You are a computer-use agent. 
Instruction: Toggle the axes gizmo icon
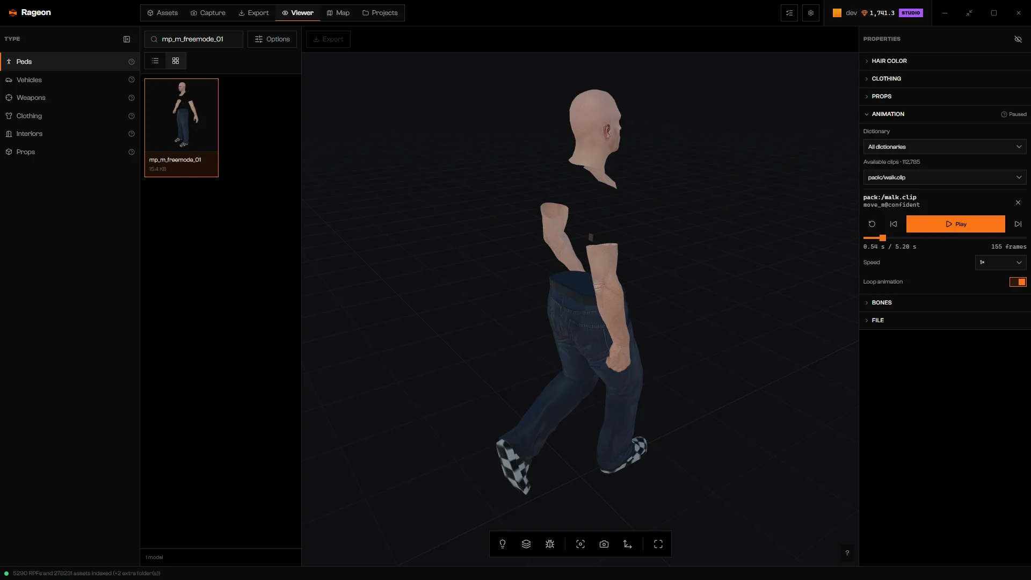(x=628, y=544)
